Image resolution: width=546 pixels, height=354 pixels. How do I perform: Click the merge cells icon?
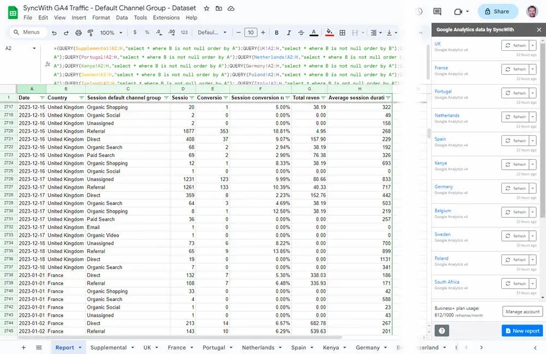[355, 33]
